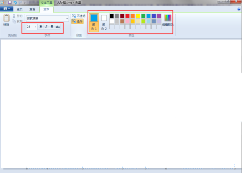This screenshot has height=173, width=242.
Task: Pick the red color swatch
Action: click(127, 16)
